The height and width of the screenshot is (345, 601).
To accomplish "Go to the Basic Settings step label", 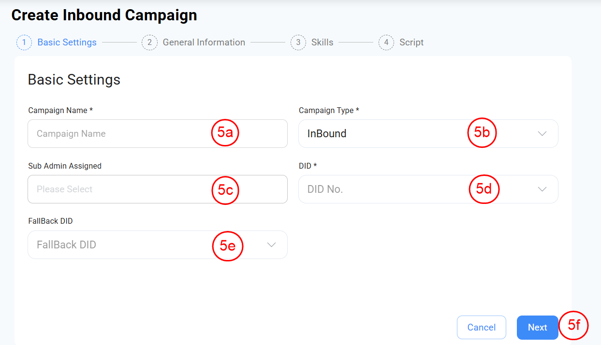I will tap(67, 43).
